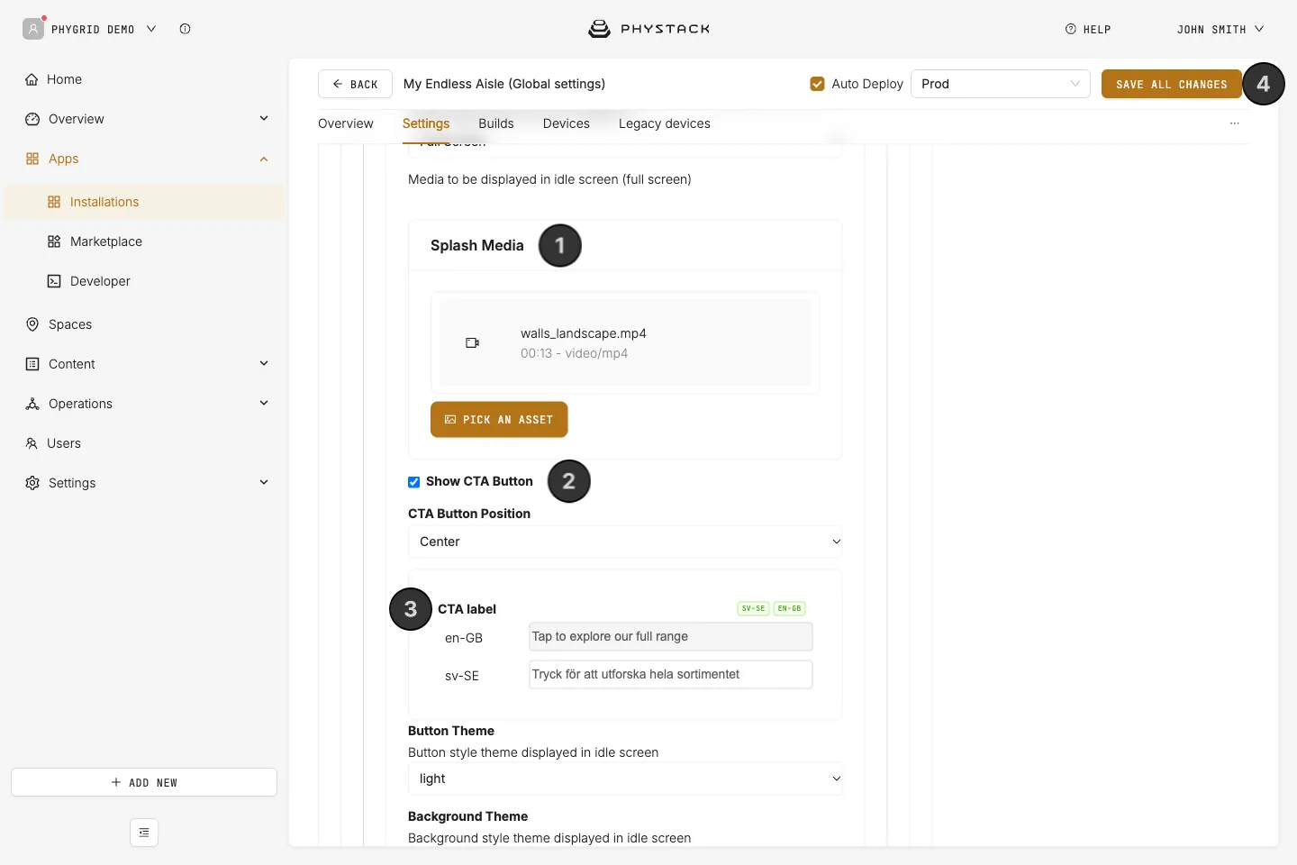Click the Phystack logo in header
1297x865 pixels.
click(x=648, y=29)
